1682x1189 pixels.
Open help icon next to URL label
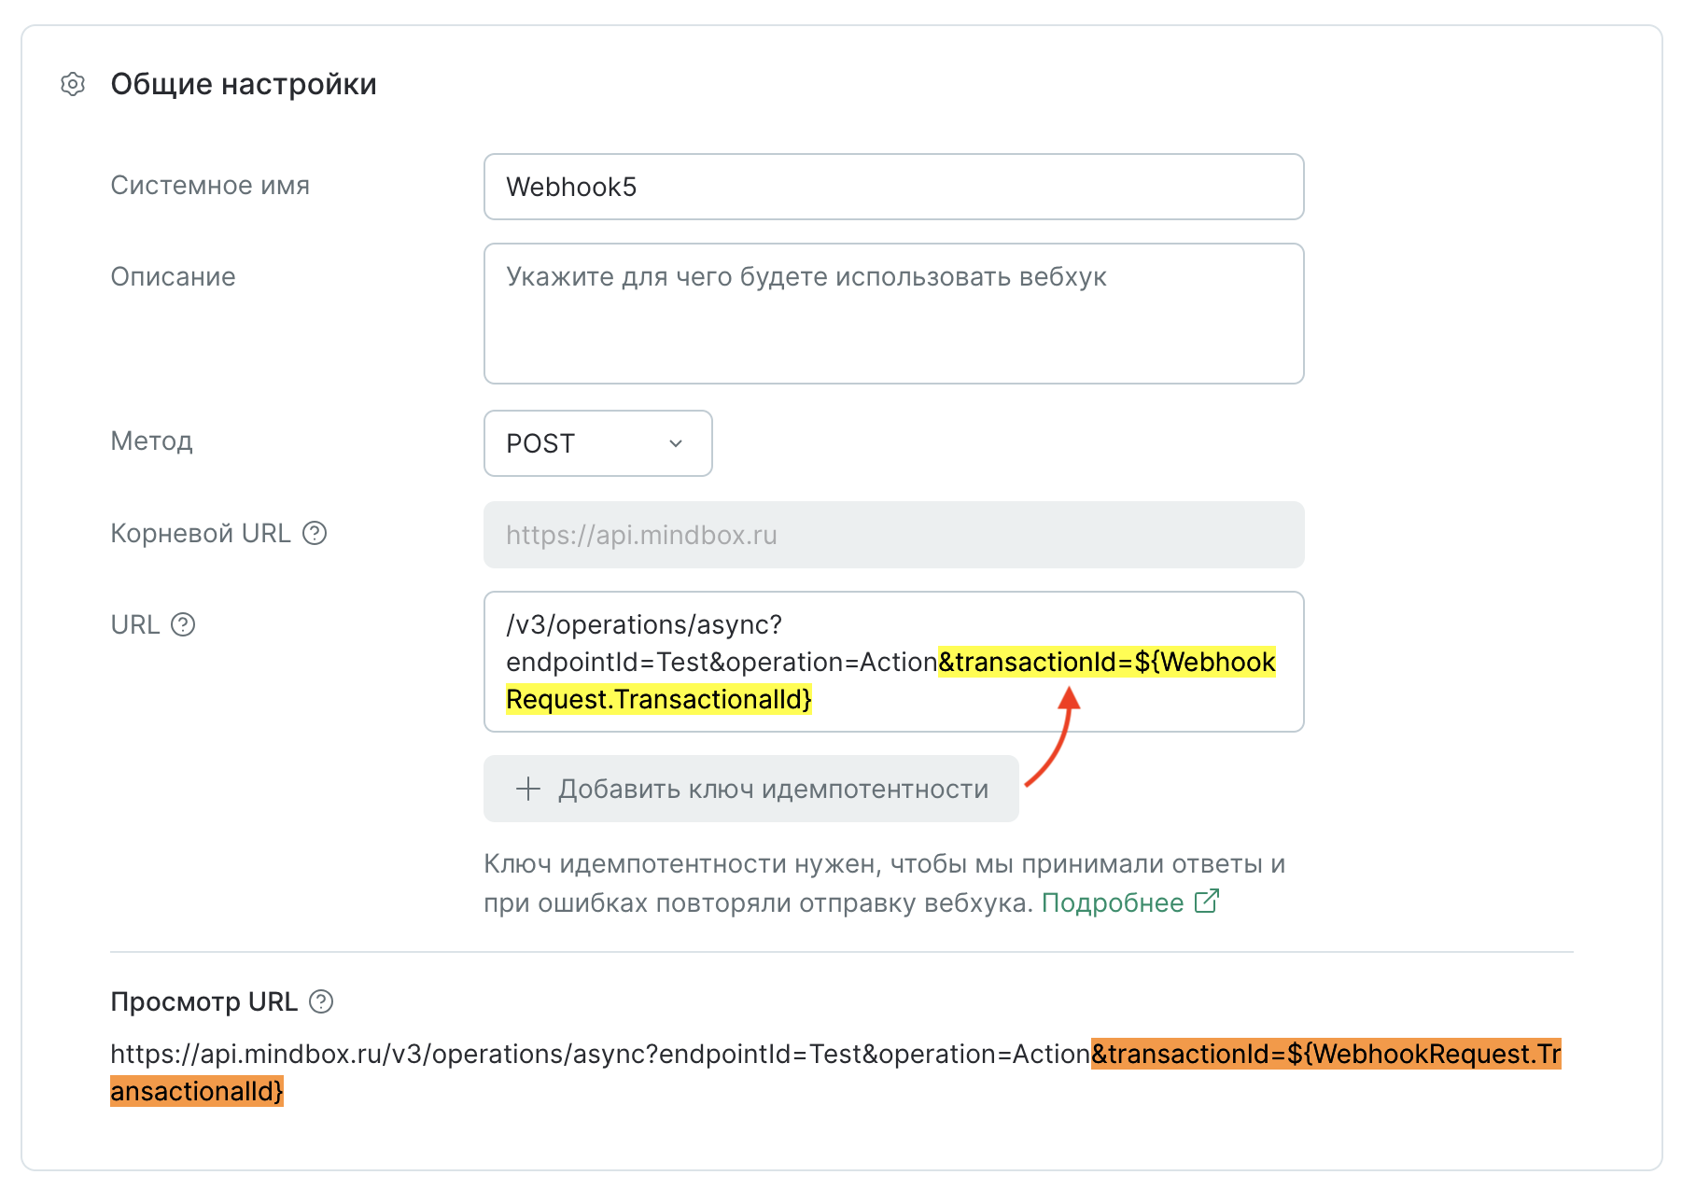coord(184,624)
